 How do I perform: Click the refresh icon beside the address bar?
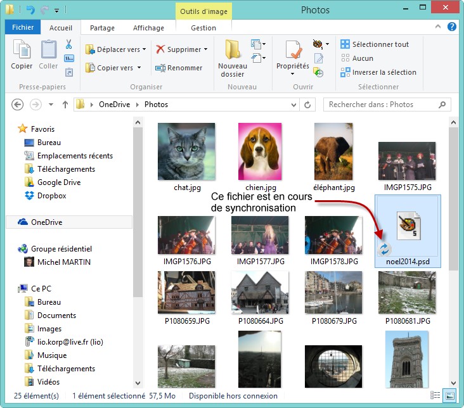coord(308,105)
